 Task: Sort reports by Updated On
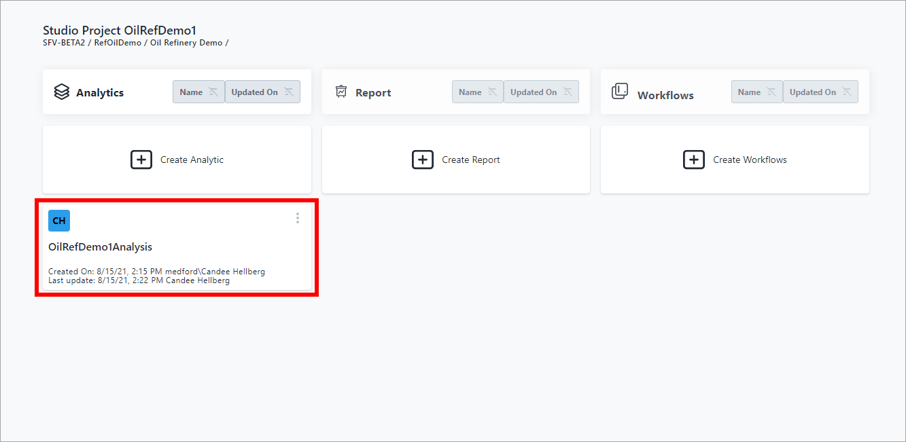coord(541,92)
